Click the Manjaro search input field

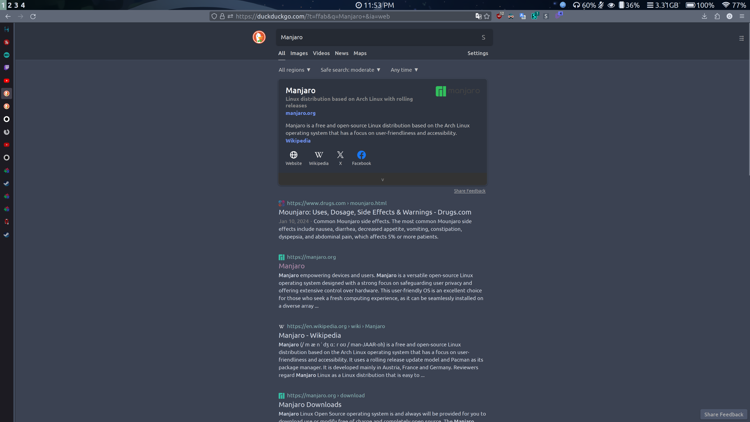(378, 37)
